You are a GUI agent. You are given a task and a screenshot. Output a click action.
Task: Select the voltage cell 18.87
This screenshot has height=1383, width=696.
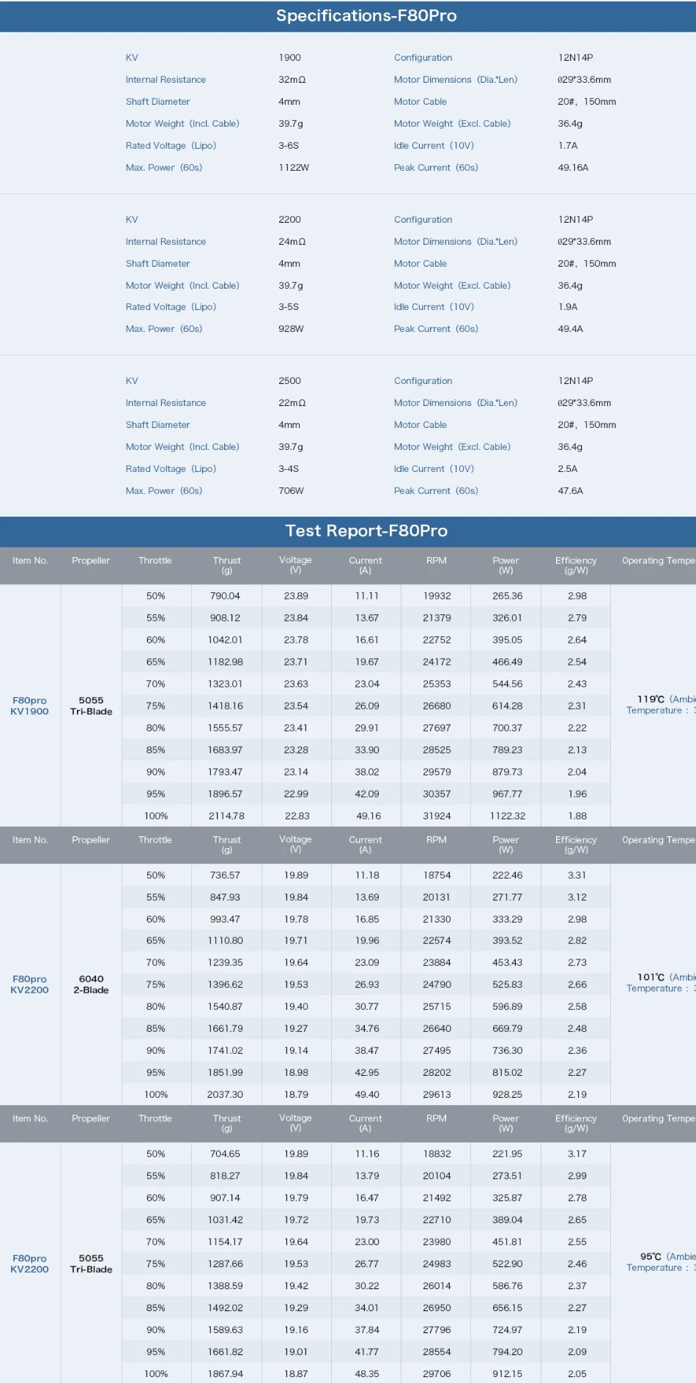point(296,1373)
